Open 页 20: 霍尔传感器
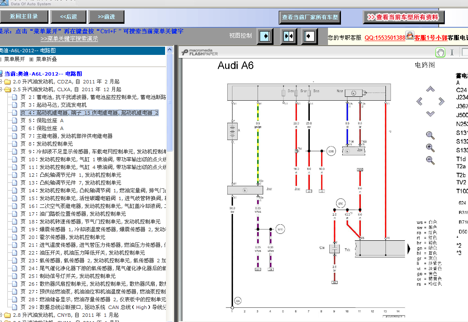This screenshot has height=322, width=468. click(63, 237)
